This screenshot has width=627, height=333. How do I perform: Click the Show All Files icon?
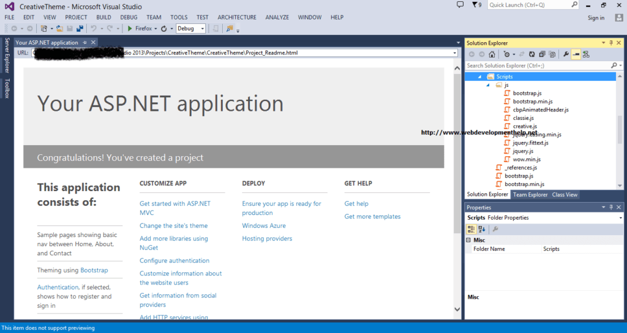point(552,54)
